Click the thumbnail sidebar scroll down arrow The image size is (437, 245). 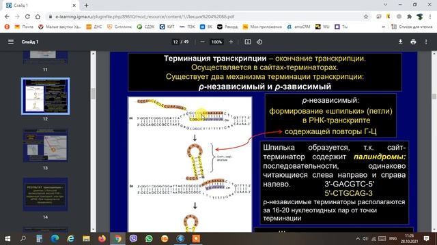93,229
